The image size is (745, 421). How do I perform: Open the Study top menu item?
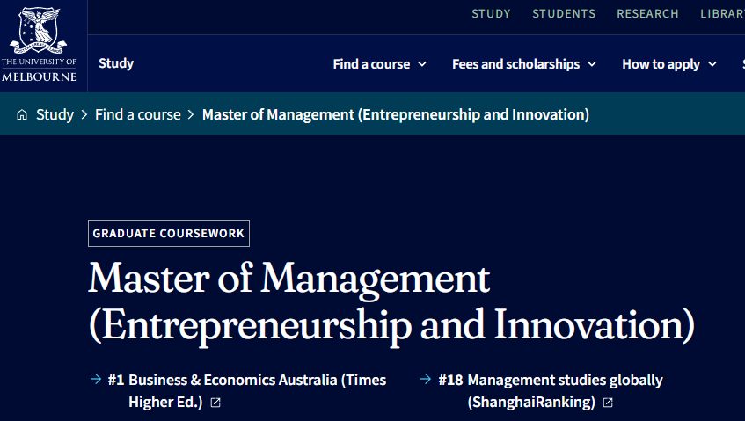[491, 13]
